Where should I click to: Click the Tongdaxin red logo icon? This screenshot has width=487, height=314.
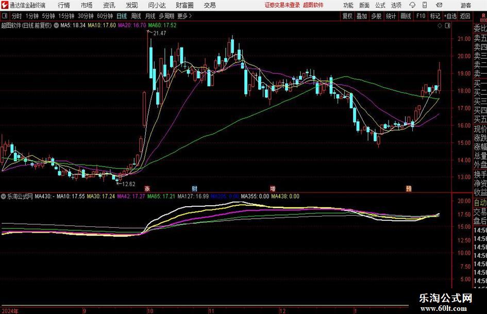pos(4,5)
